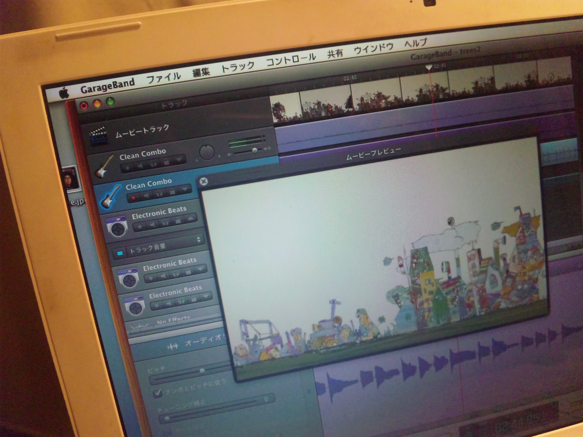
Task: Click the ピッチ slider handle
Action: pos(202,371)
